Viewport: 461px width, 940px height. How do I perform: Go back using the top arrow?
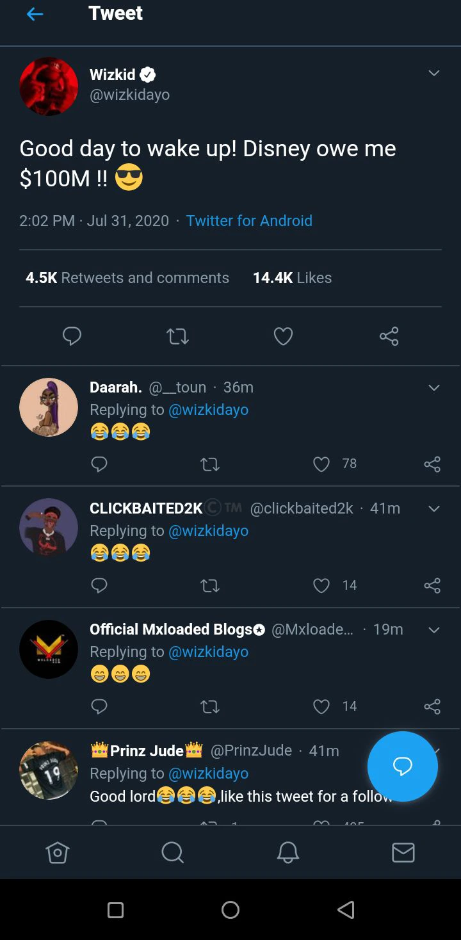pos(35,14)
